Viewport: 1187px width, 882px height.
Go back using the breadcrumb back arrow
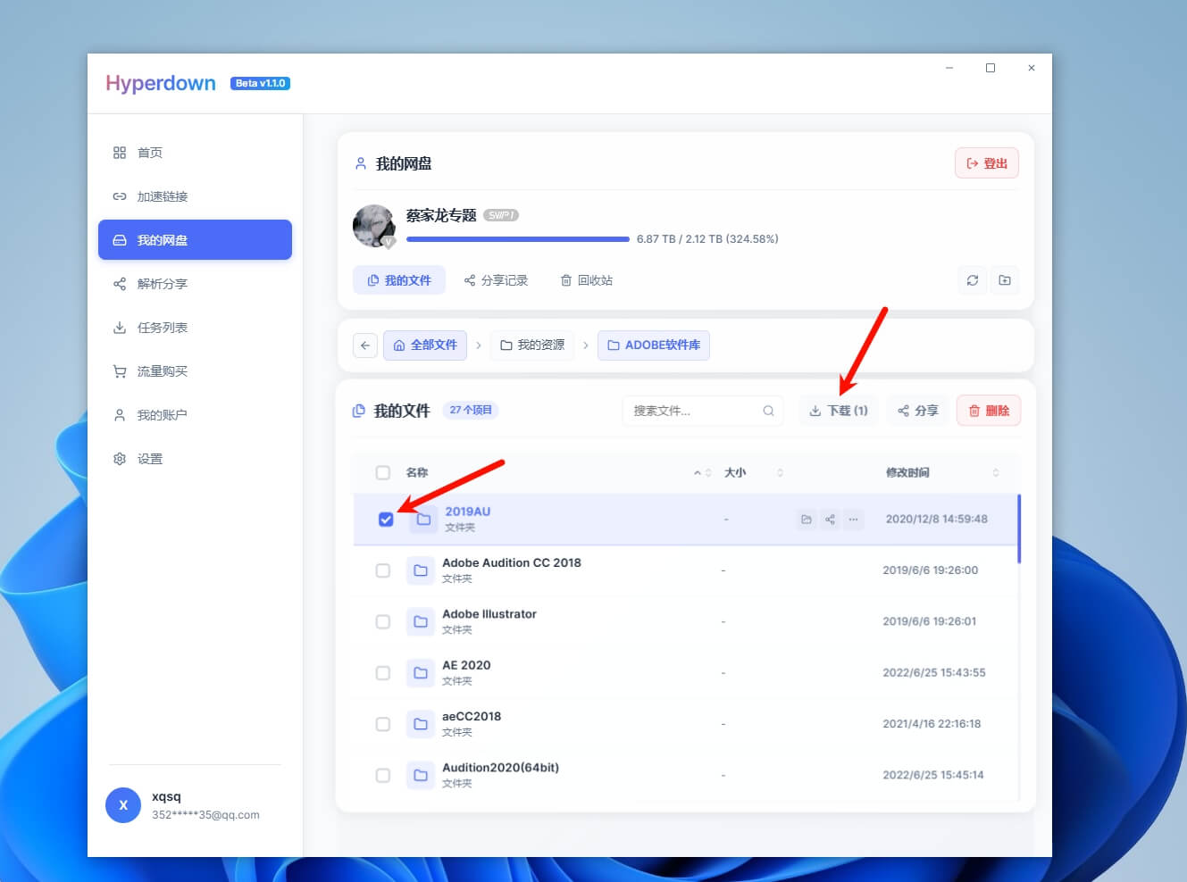coord(364,345)
